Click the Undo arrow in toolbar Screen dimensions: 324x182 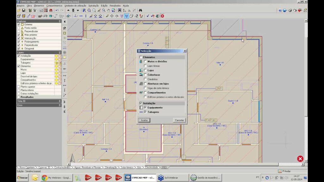[57, 10]
